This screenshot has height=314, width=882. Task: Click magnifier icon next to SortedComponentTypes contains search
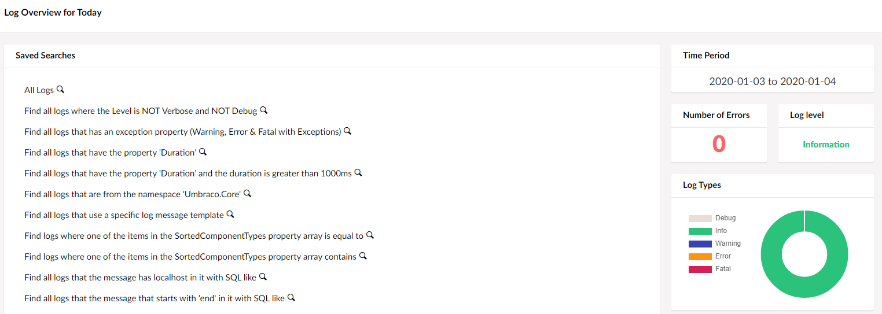coord(363,256)
